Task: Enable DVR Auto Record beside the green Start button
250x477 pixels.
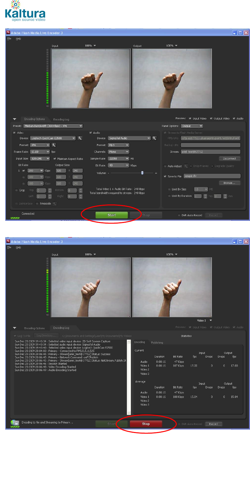Action: click(x=179, y=215)
